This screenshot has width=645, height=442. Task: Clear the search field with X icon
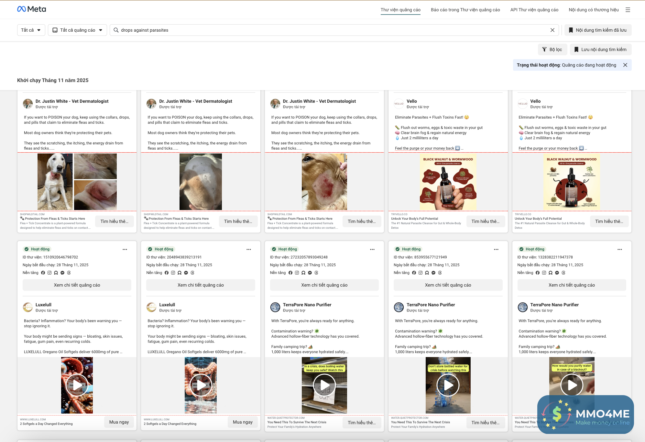(x=552, y=30)
